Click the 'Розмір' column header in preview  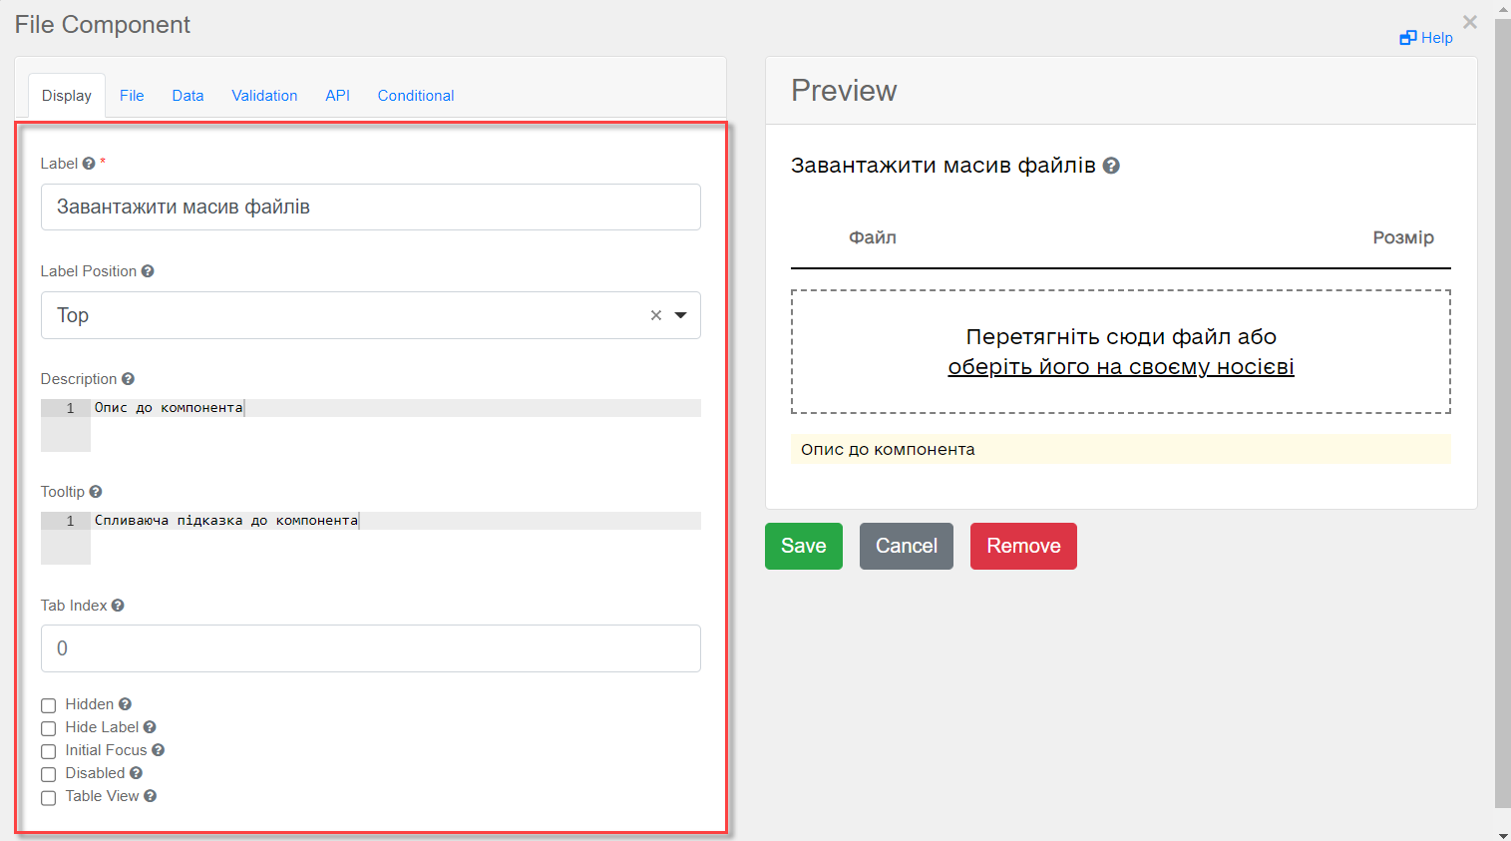click(1403, 237)
